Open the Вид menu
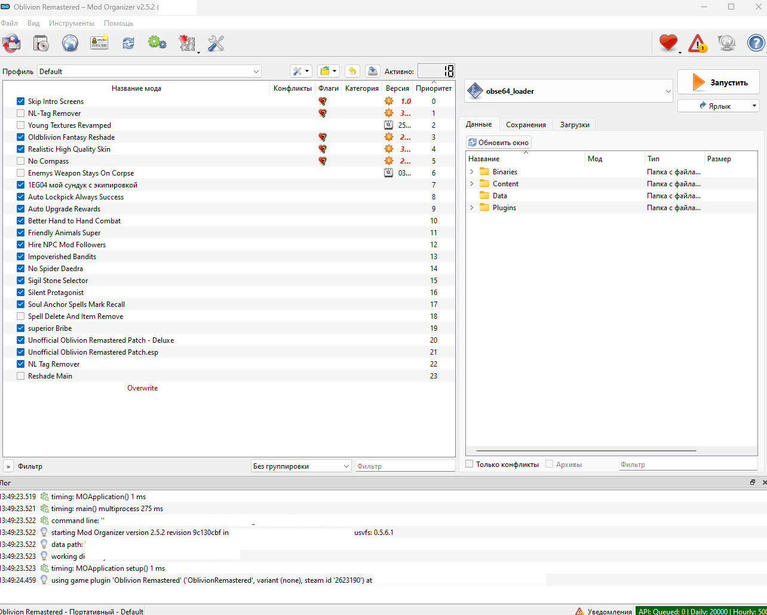 coord(33,23)
